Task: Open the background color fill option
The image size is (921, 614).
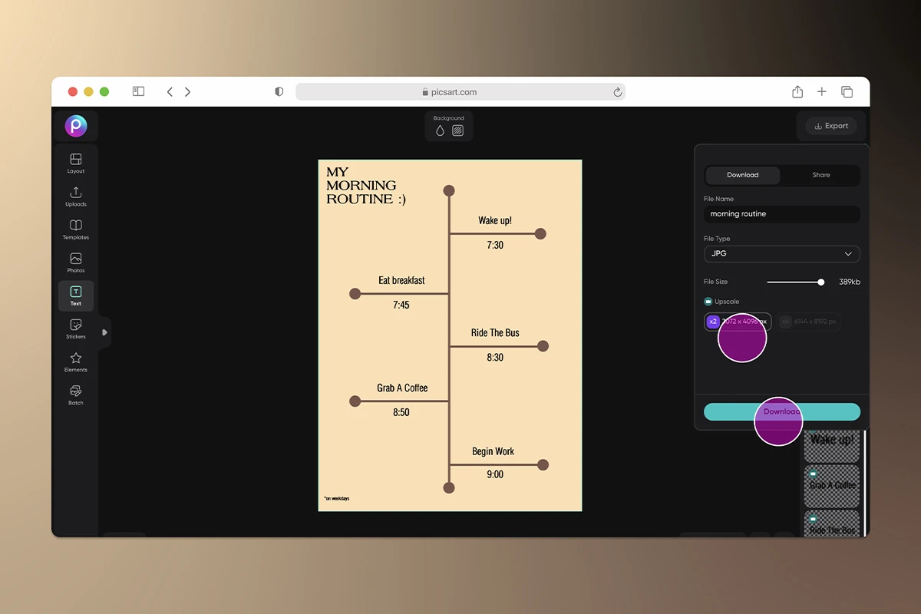Action: click(x=439, y=130)
